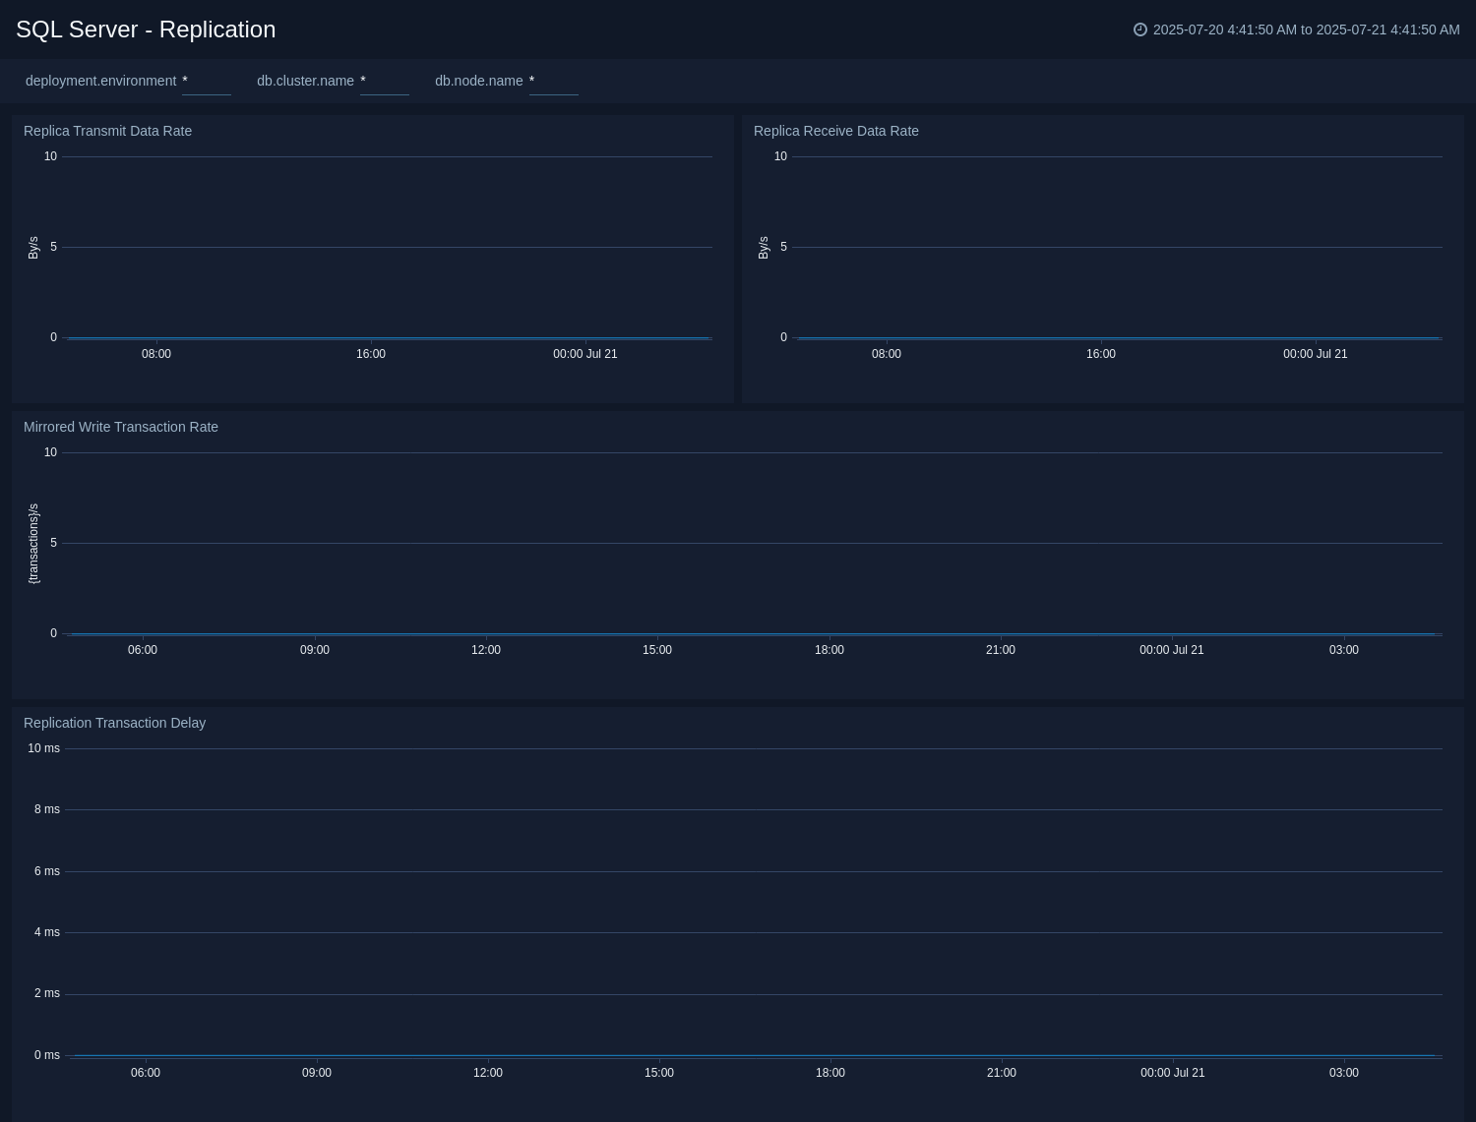This screenshot has width=1476, height=1122.
Task: Click 16:00 tick on Replica Receive chart
Action: [1101, 354]
